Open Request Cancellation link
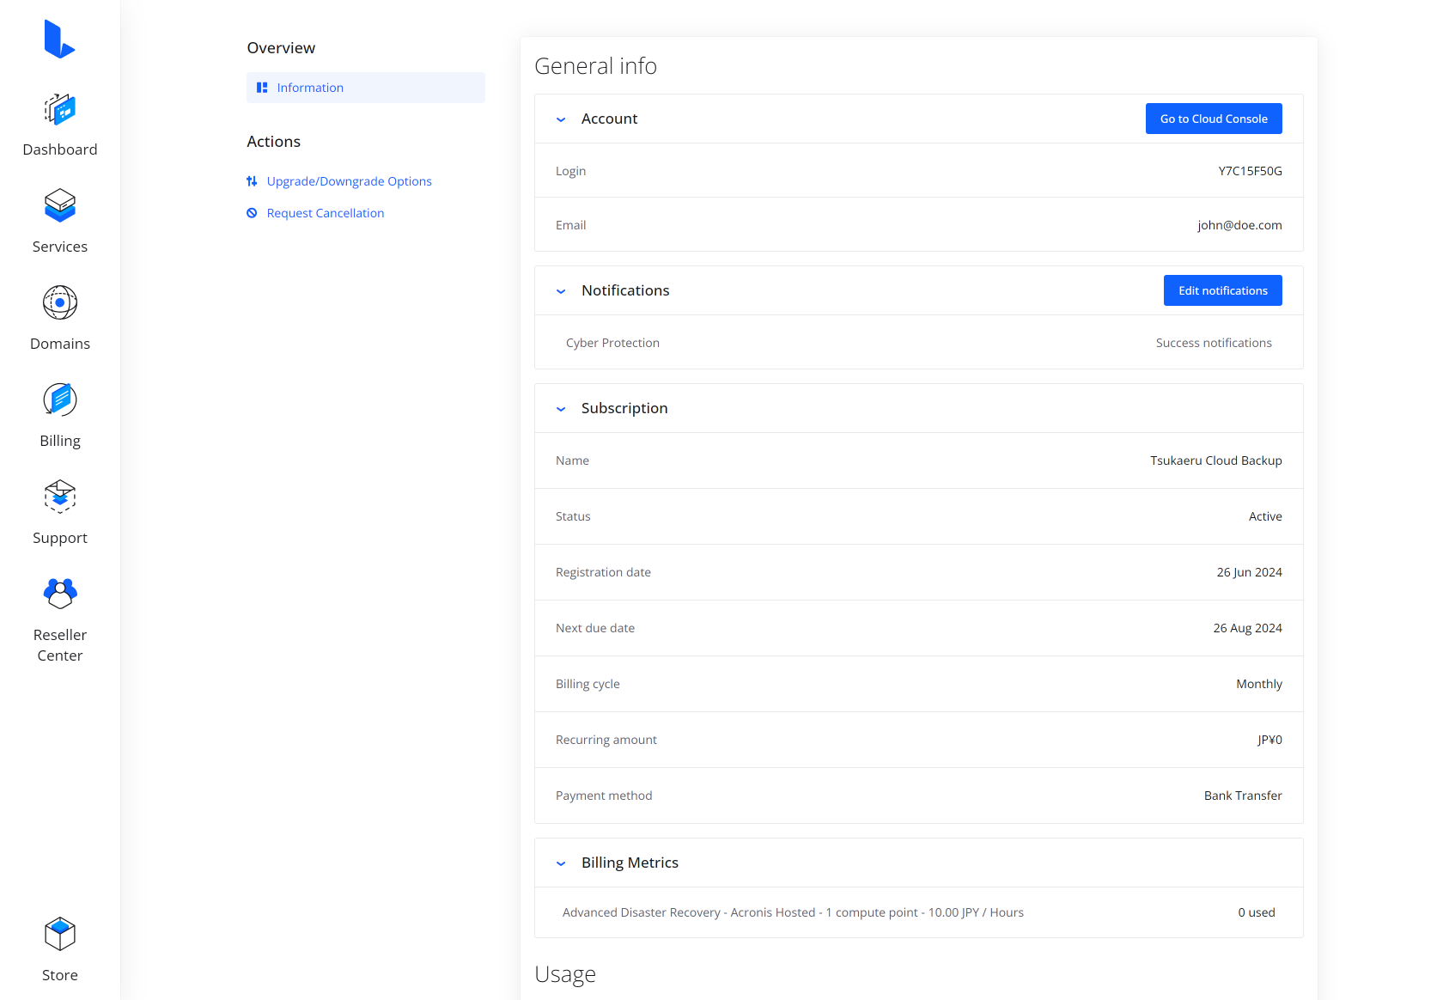 pyautogui.click(x=326, y=213)
